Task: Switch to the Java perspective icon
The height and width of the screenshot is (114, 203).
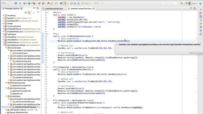Action: click(x=189, y=3)
